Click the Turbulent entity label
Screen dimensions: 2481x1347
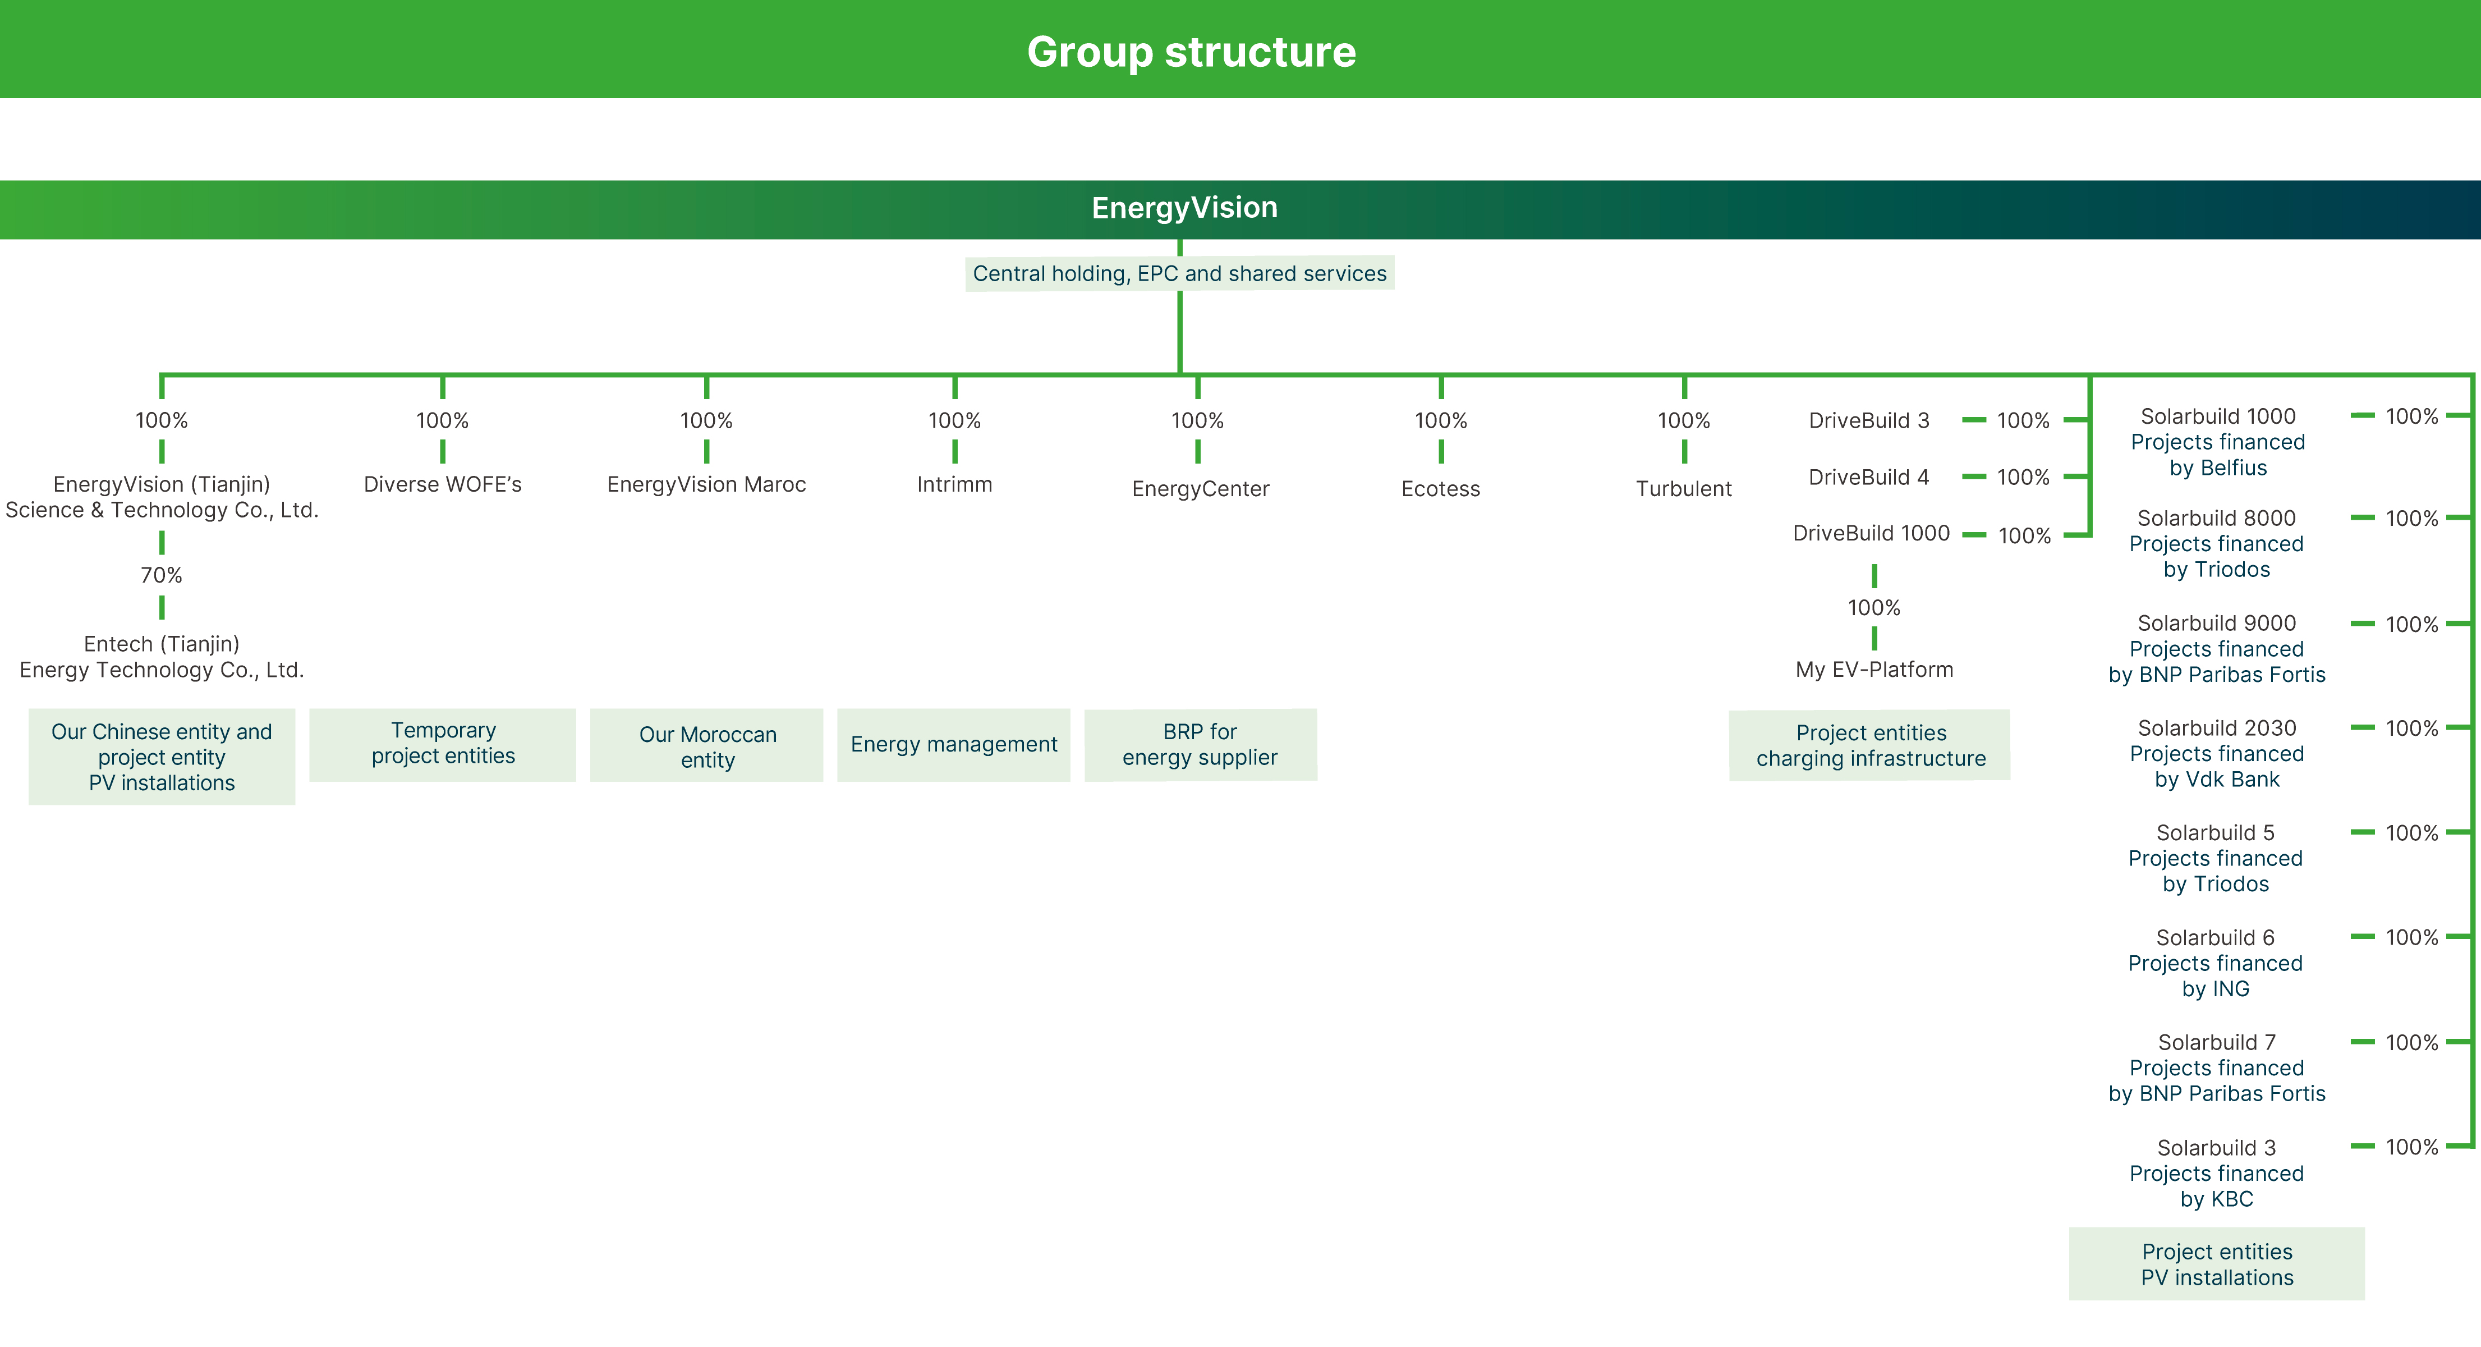pos(1683,488)
